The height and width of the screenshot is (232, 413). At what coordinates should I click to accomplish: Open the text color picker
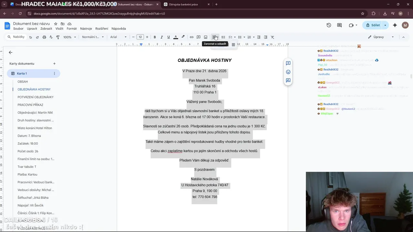(x=176, y=37)
